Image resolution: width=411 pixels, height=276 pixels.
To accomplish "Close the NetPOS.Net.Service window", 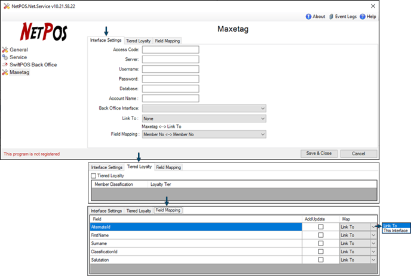I will tap(373, 6).
